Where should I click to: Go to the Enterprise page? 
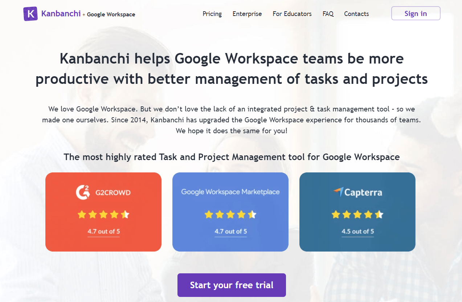pos(247,14)
